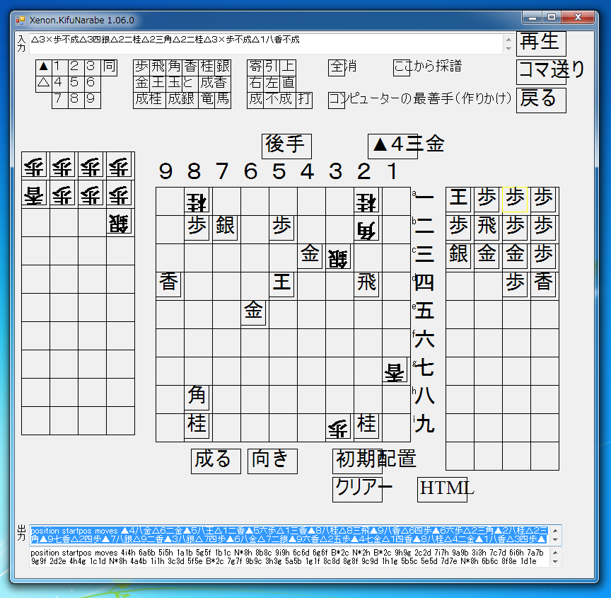Viewport: 611px width, 598px height.
Task: Click the 香 piece button in the palette
Action: click(190, 67)
